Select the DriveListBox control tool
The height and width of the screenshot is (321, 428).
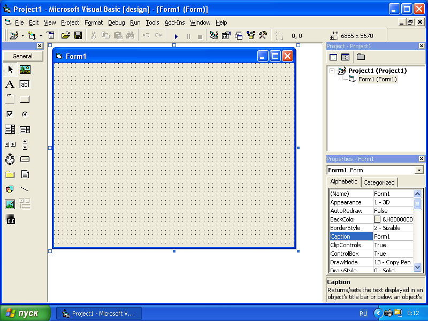(x=25, y=159)
